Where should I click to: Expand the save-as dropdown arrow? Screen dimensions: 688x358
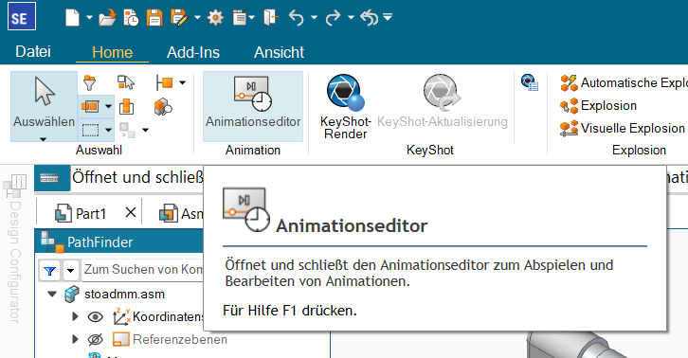(x=197, y=18)
